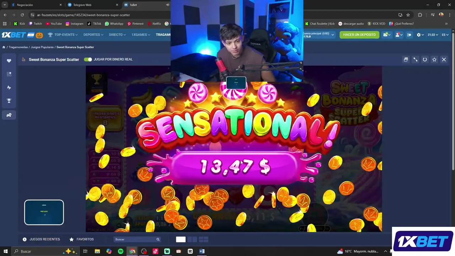Click the HACER UN DEPÓSITO button
The width and height of the screenshot is (455, 256).
(359, 35)
